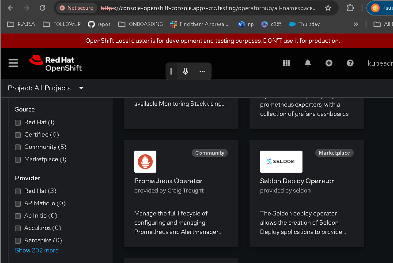
Task: Open the Thursday Salesforce bookmark
Action: [304, 24]
